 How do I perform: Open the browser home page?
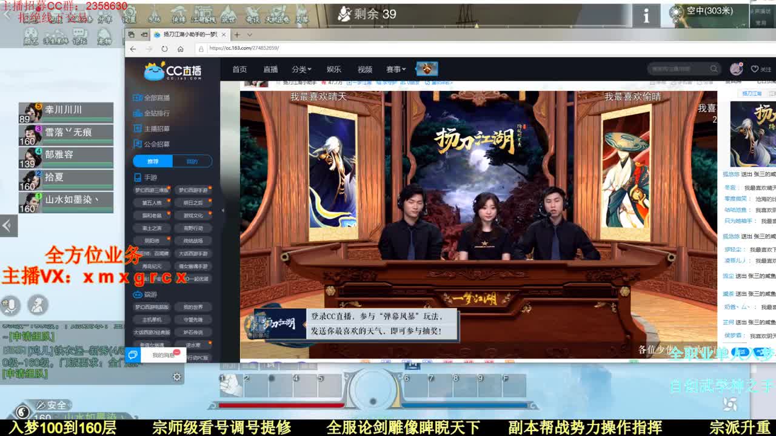click(180, 48)
